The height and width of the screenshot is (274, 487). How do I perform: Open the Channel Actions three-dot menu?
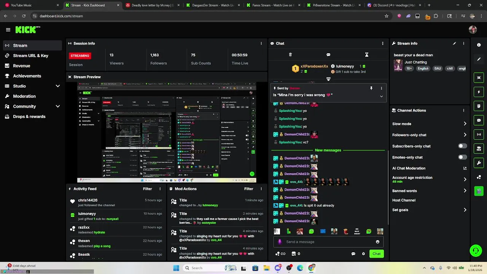463,110
